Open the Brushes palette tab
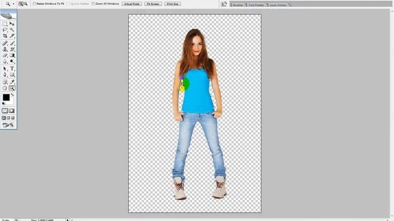The height and width of the screenshot is (221, 394). click(x=238, y=5)
